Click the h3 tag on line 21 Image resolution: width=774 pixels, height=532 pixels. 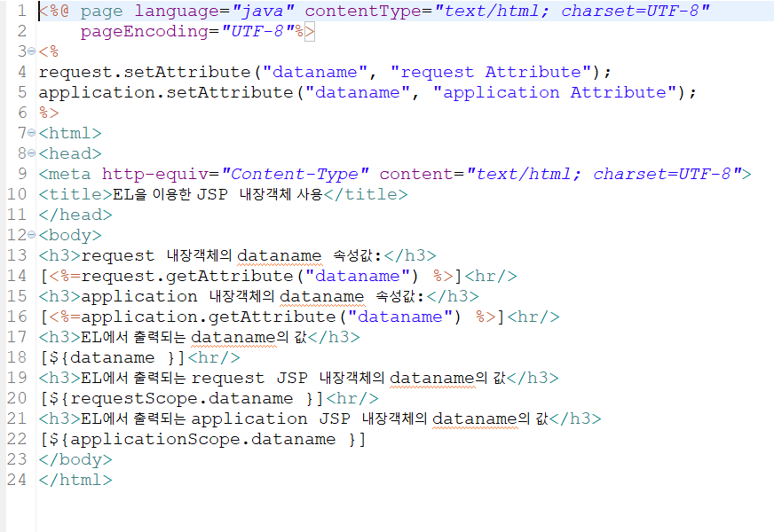320,419
